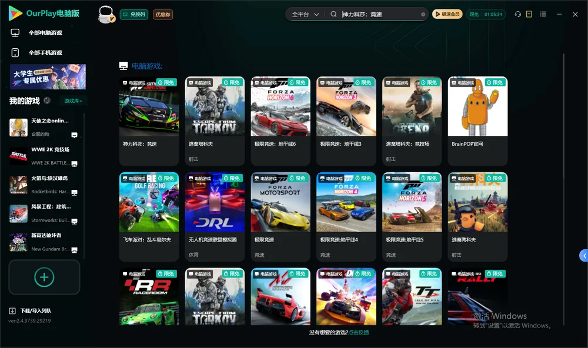Image resolution: width=588 pixels, height=348 pixels.
Task: Click the PC icon on 天使之恋online row
Action: 74,135
